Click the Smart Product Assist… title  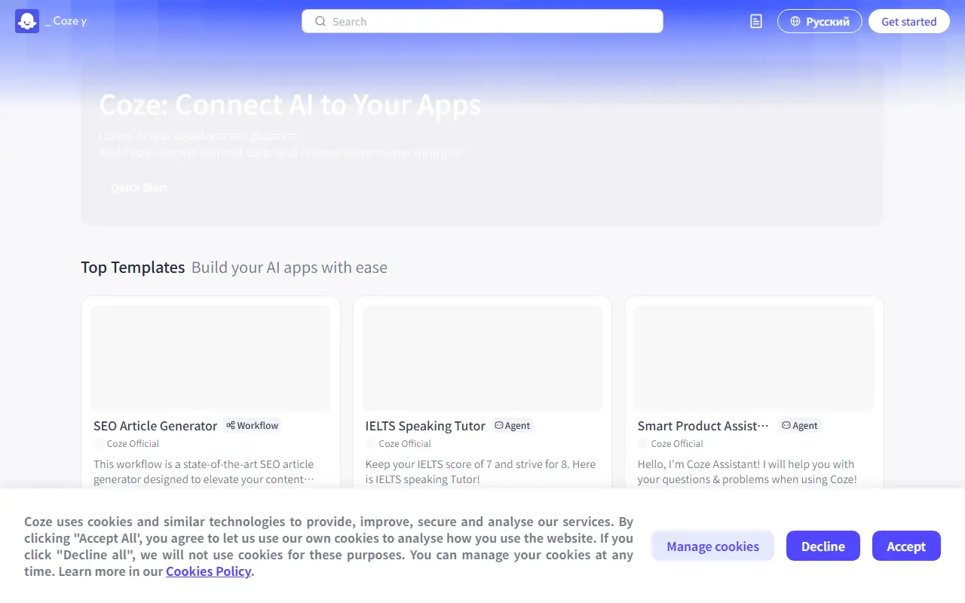[703, 426]
